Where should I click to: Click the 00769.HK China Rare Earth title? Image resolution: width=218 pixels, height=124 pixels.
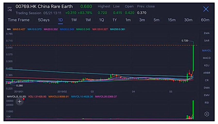click(x=44, y=6)
